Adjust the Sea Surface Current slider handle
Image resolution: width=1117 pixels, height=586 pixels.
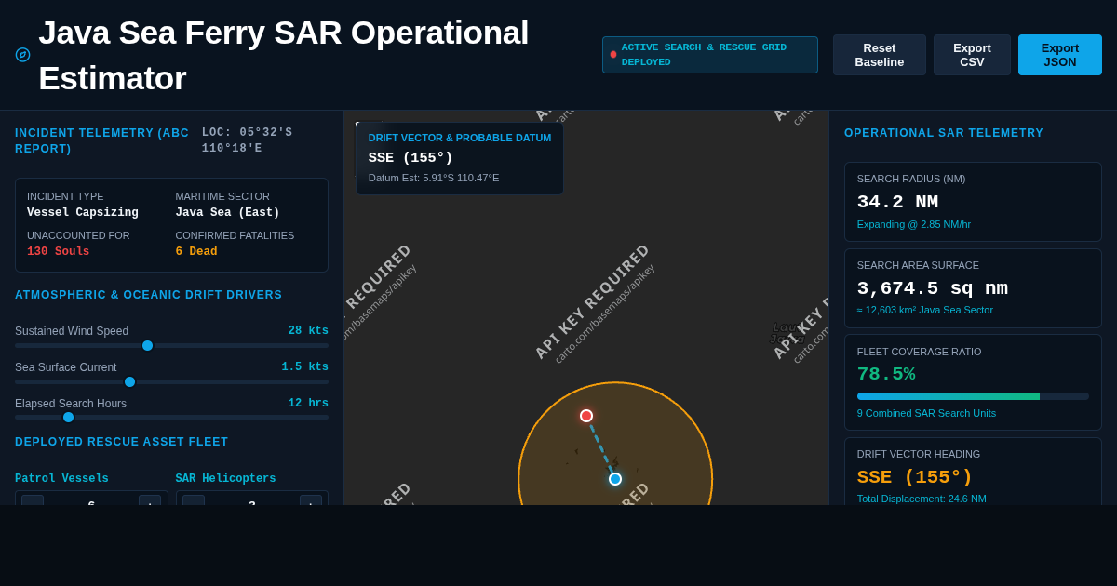tap(129, 381)
